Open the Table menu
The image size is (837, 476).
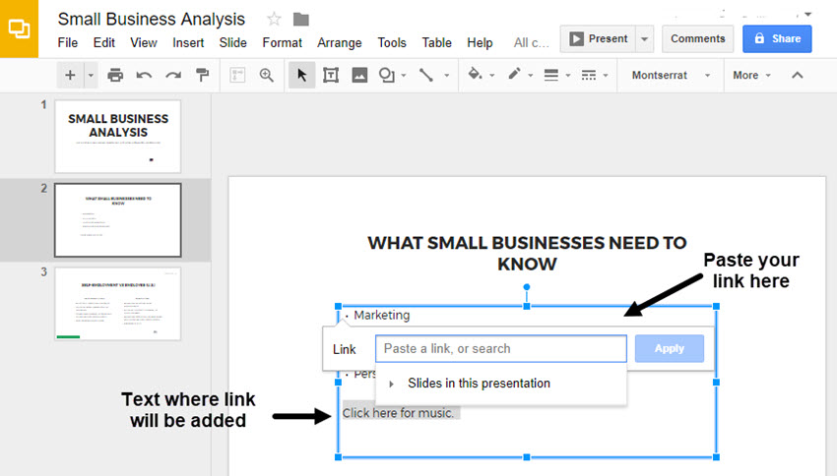pyautogui.click(x=436, y=42)
